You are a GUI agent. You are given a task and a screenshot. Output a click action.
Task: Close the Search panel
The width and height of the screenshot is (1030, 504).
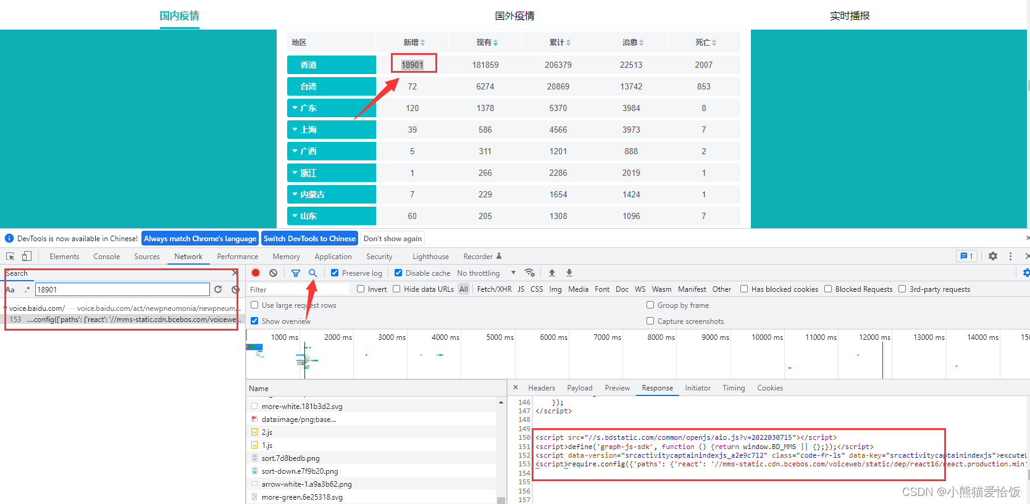point(235,273)
